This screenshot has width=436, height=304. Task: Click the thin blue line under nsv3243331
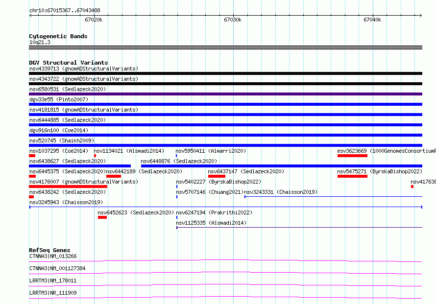click(x=334, y=197)
